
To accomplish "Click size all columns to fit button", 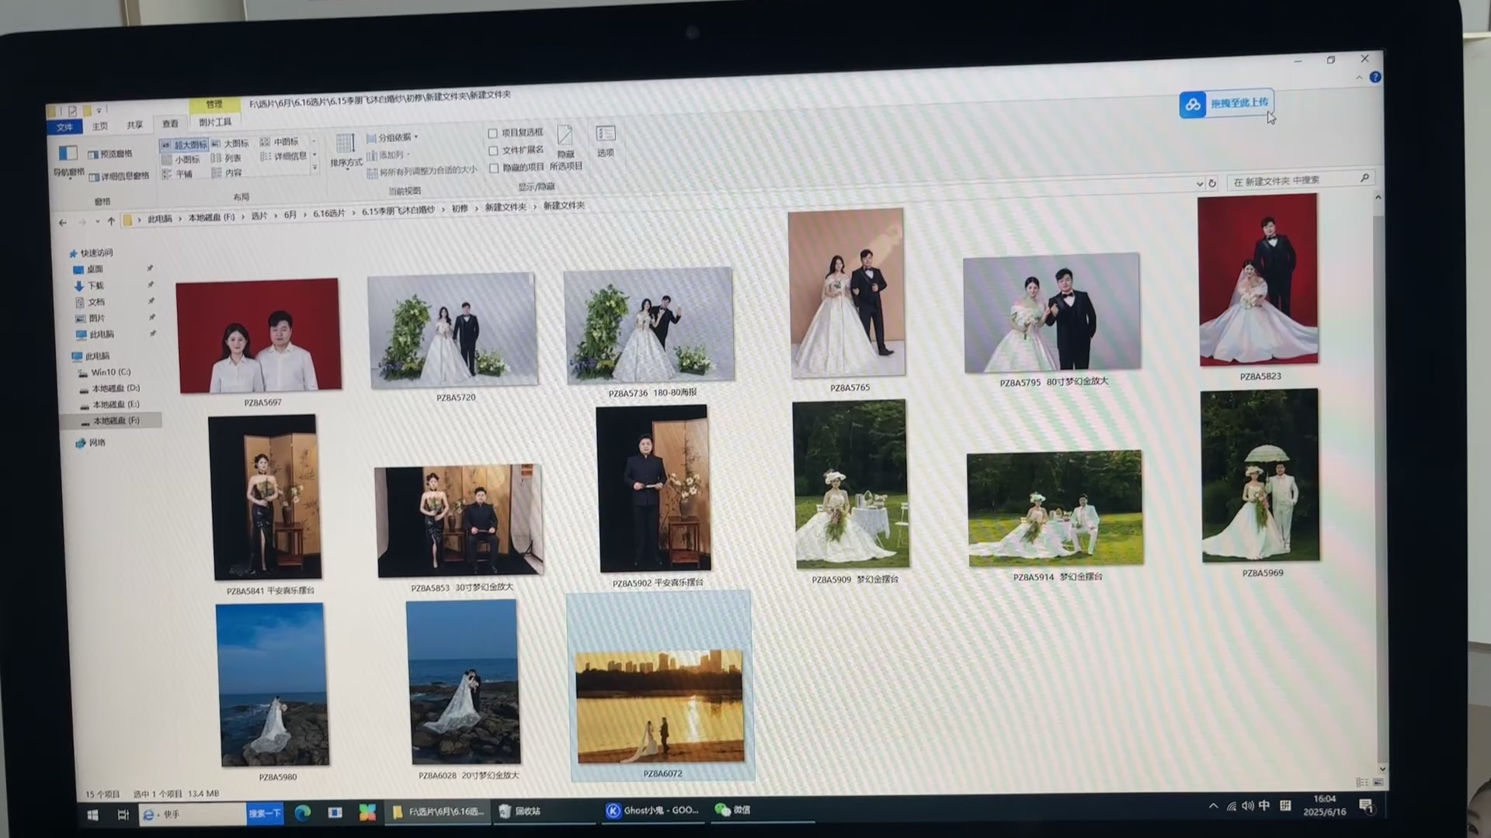I will click(x=422, y=171).
